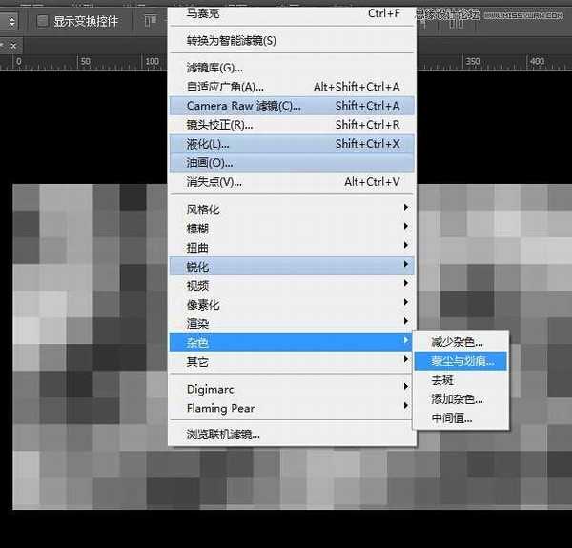Select 蒙尘与划痕... dust and scratches
Image resolution: width=572 pixels, height=548 pixels.
462,361
